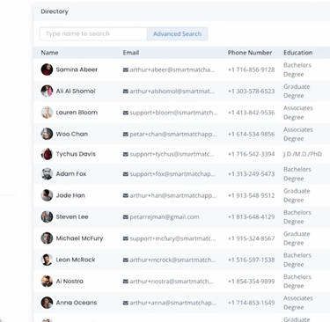Click phone number +1 413-842-9536
This screenshot has height=322, width=330.
(252, 113)
